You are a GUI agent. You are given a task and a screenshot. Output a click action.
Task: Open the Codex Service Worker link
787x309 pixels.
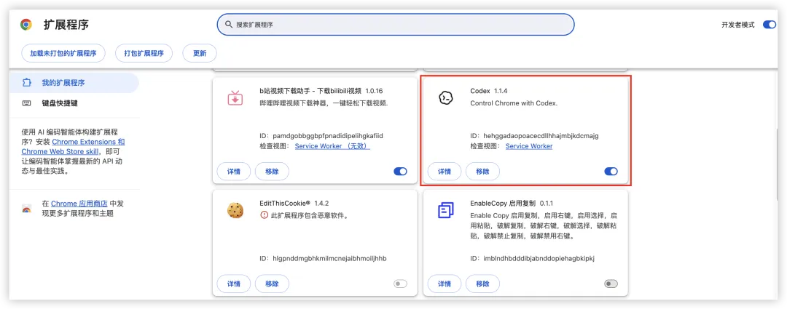pyautogui.click(x=529, y=146)
